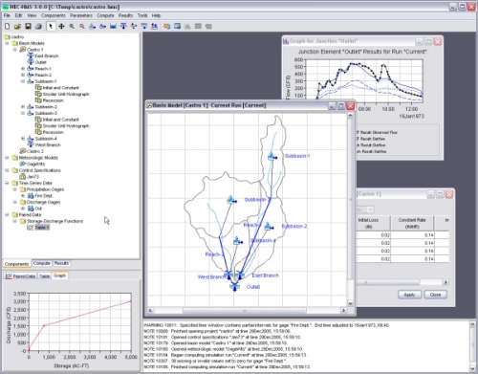The height and width of the screenshot is (374, 478).
Task: Pick the subbasin creation tool
Action: click(93, 26)
